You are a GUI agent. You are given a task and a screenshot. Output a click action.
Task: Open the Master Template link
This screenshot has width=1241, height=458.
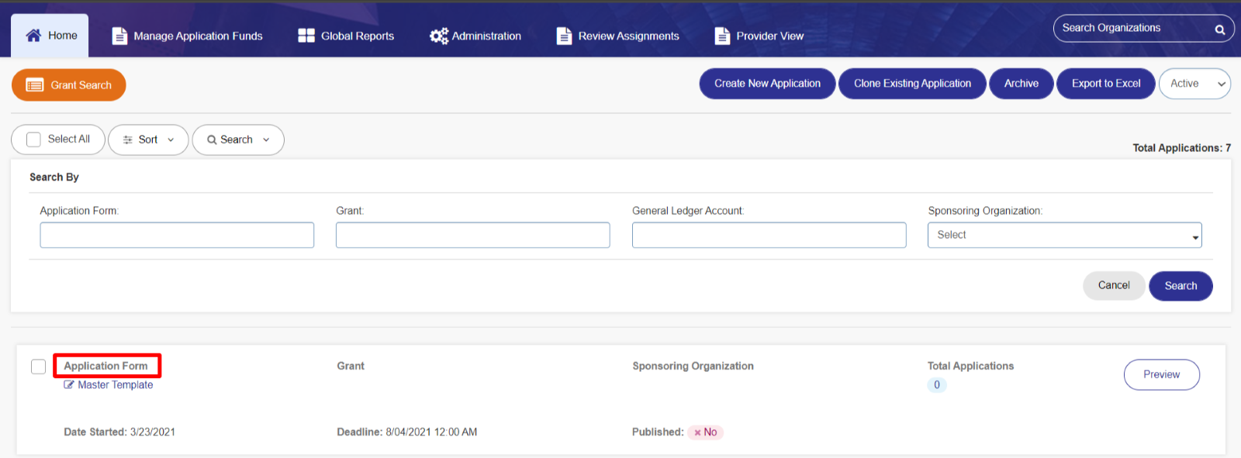[x=116, y=385]
